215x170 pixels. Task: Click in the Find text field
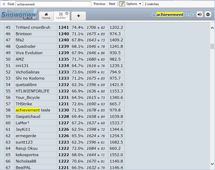click(53, 4)
